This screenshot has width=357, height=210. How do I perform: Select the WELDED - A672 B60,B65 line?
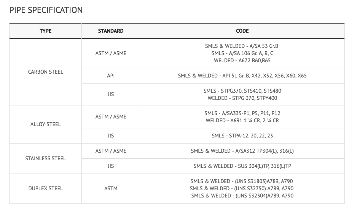[x=242, y=60]
